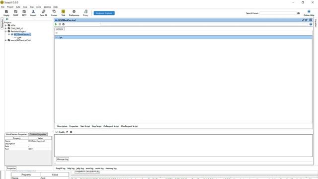Click the navigator toolbar icon above Projects
The height and width of the screenshot is (179, 318).
[x=7, y=19]
